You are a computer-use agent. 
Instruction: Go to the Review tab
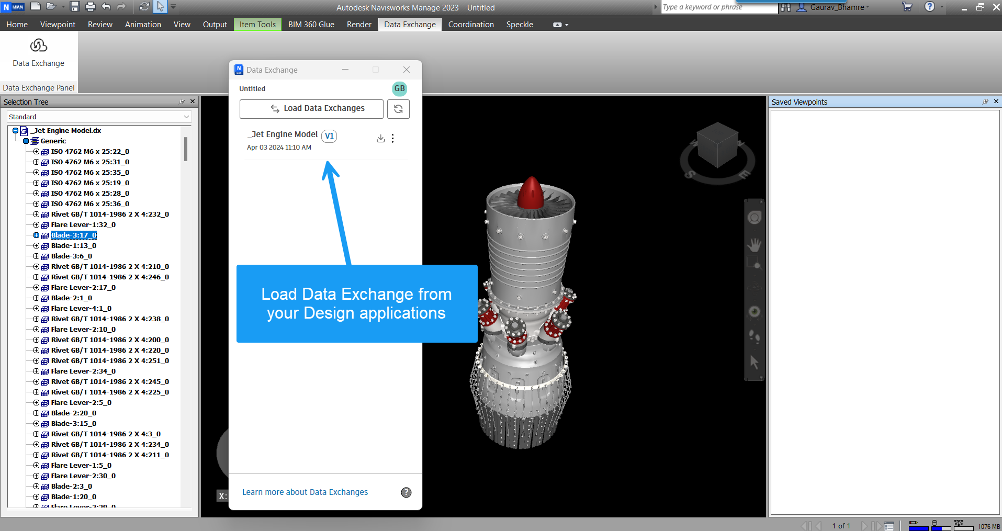tap(100, 25)
